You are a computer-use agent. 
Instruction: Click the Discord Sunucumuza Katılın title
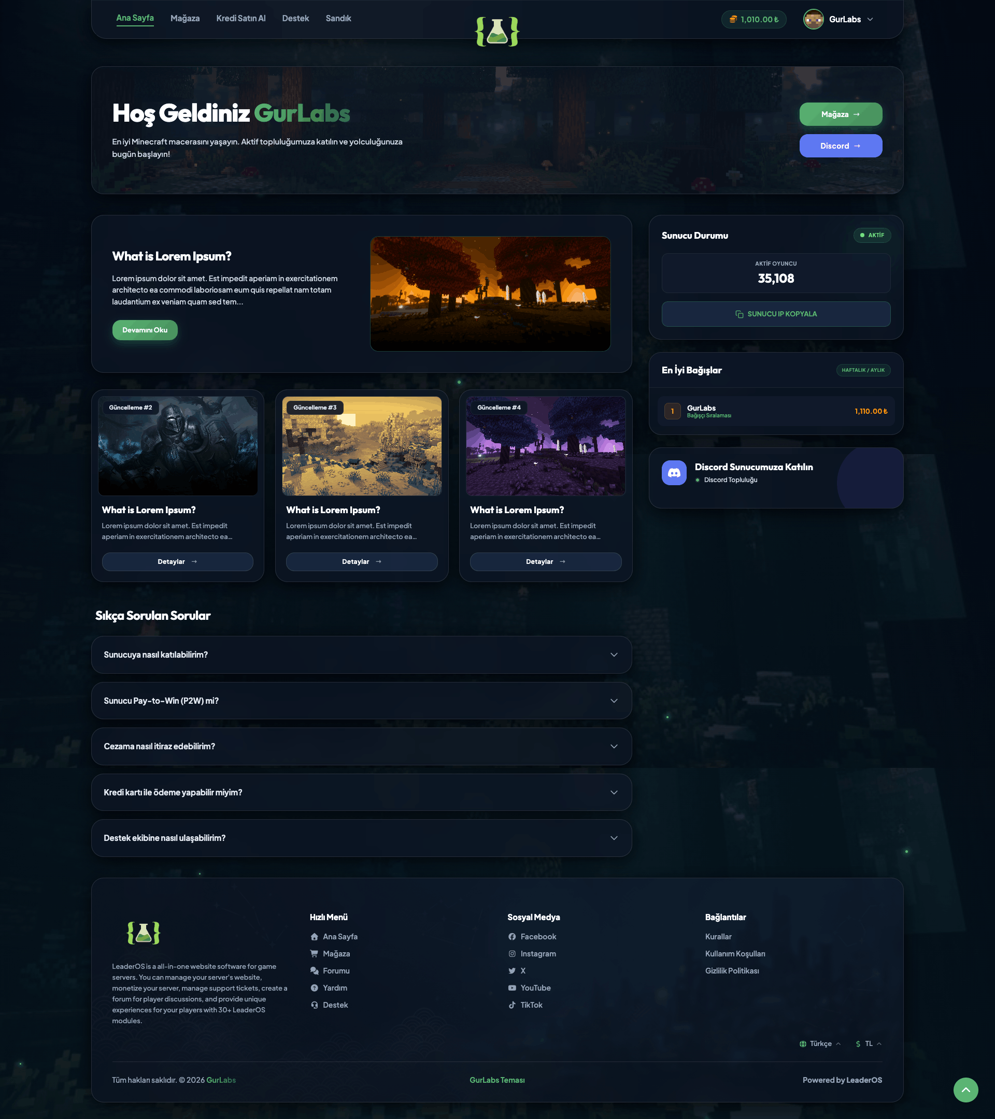click(x=754, y=467)
